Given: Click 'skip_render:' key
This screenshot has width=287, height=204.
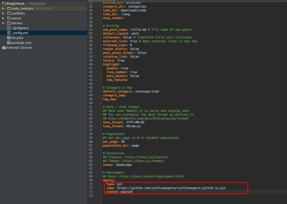Looking at the screenshot, I should pyautogui.click(x=113, y=18).
